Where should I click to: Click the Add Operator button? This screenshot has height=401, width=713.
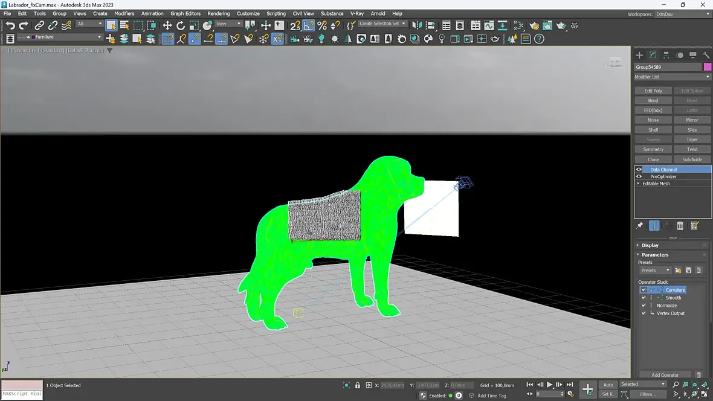point(665,375)
